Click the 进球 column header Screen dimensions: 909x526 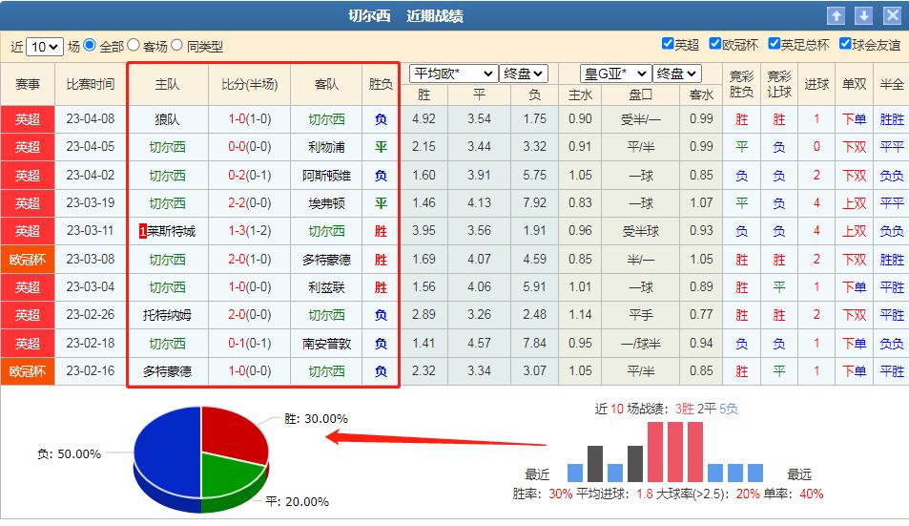(816, 84)
